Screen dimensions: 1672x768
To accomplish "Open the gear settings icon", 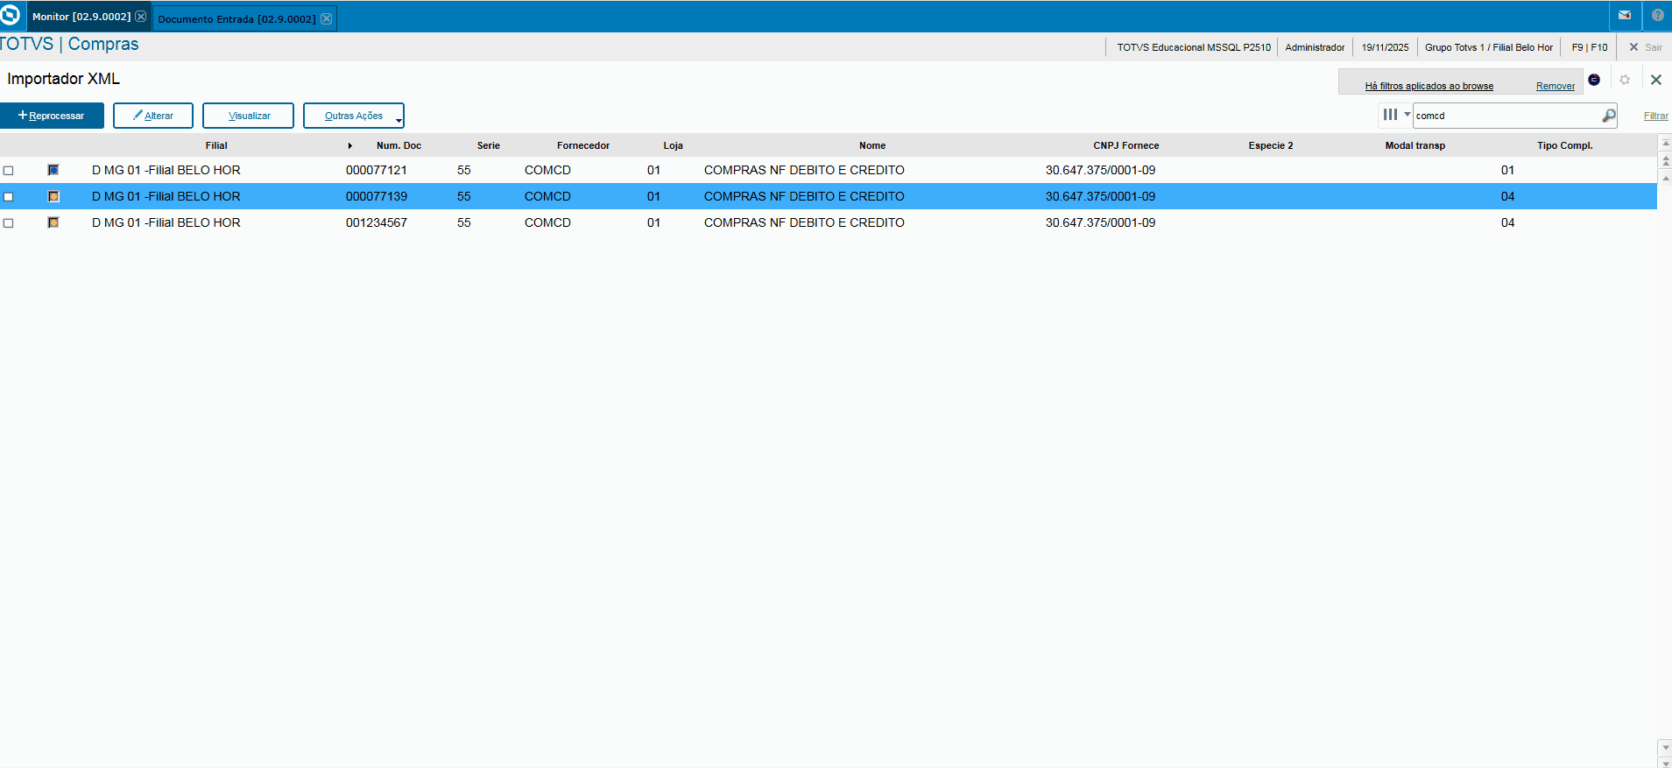I will [1625, 80].
